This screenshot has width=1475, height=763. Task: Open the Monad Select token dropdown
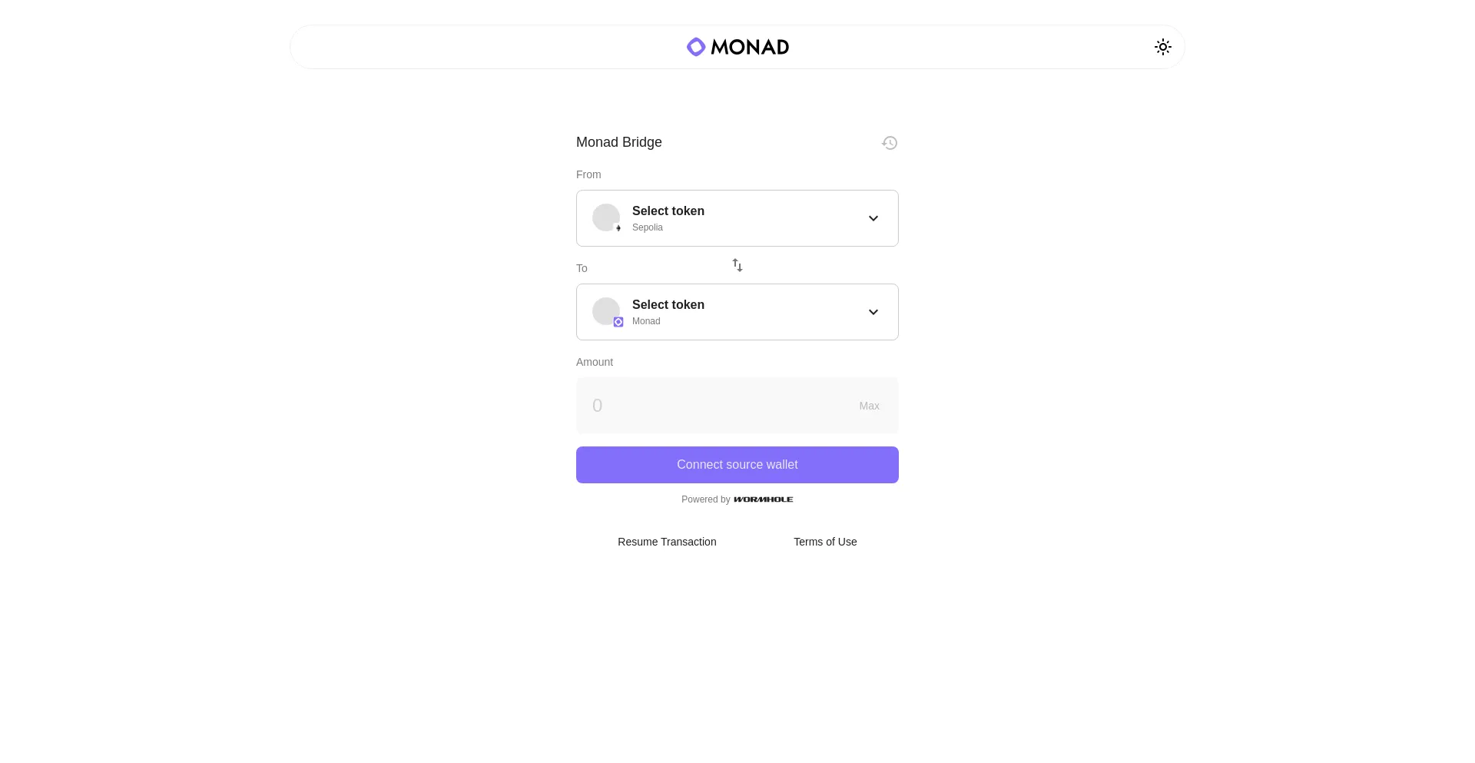[x=737, y=312]
